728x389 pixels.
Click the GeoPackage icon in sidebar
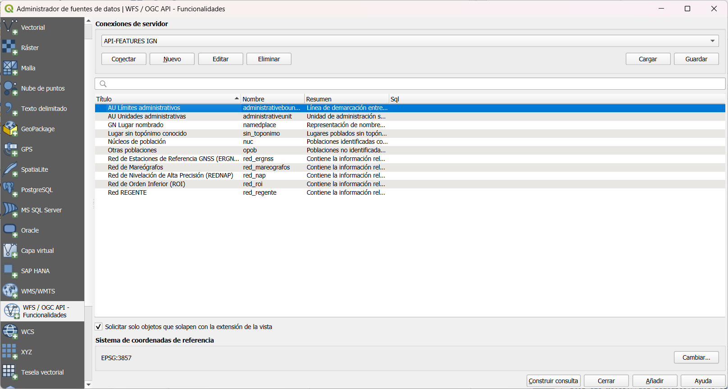10,129
